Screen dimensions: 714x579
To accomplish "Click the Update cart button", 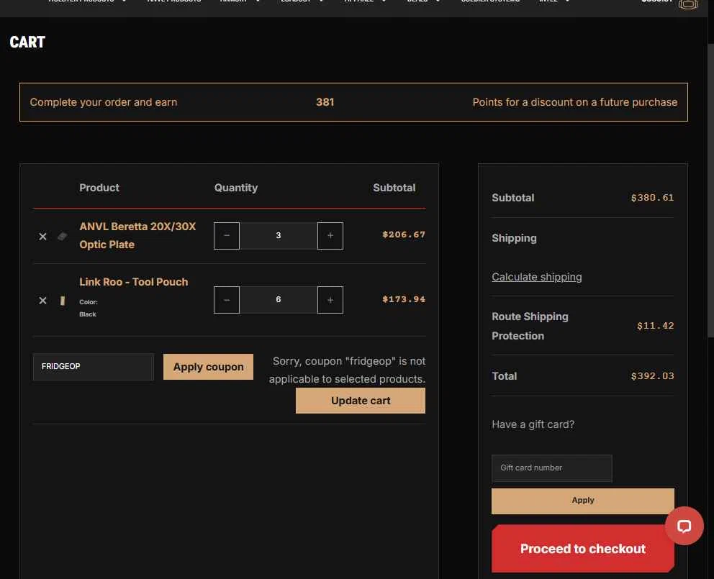I will click(x=360, y=401).
